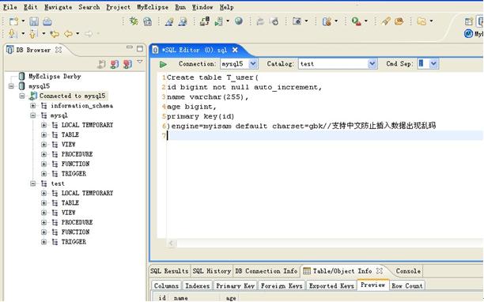Open the Primary Key sub-tab
Image resolution: width=484 pixels, height=302 pixels.
[235, 286]
